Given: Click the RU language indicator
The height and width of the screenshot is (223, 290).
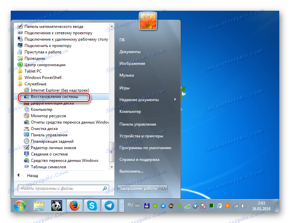Looking at the screenshot, I should (x=130, y=205).
